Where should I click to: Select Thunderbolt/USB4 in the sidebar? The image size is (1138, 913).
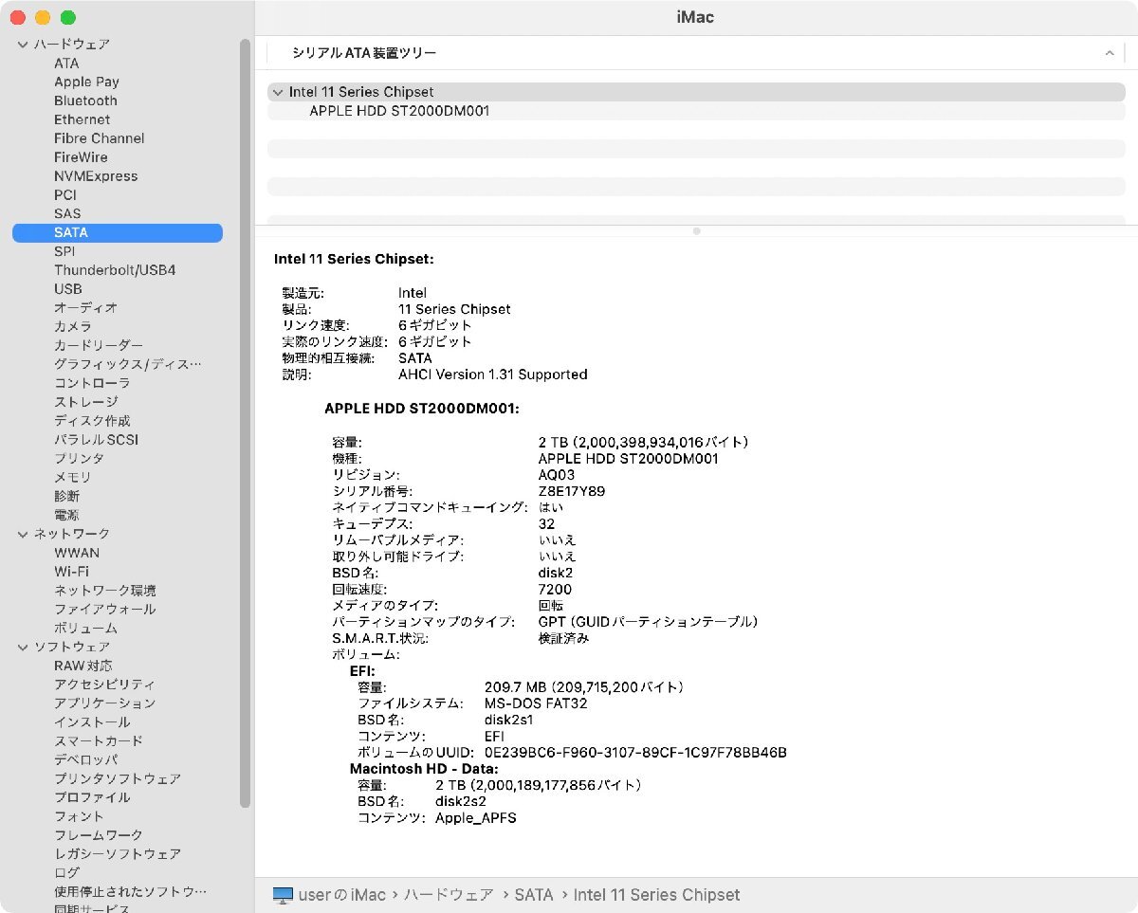click(x=114, y=270)
